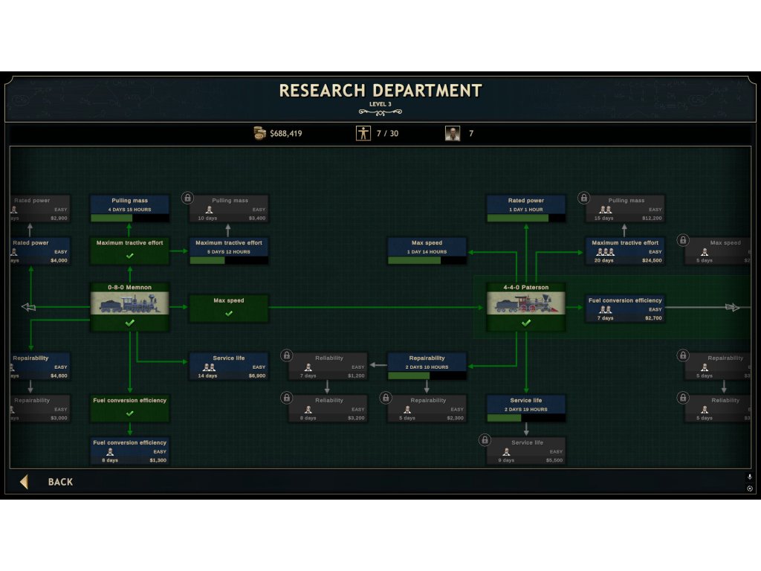Click the worker figure icon beside 7 / 30

click(363, 133)
